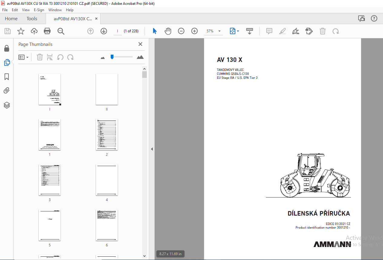
Task: Select page thumbnail 3
Action: pos(50,180)
